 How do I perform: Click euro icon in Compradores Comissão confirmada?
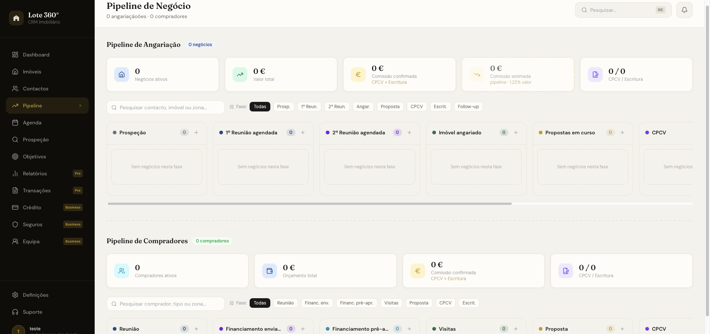pyautogui.click(x=418, y=271)
